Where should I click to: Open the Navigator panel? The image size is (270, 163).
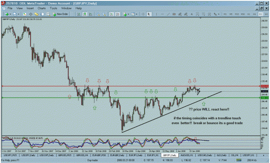(36, 14)
